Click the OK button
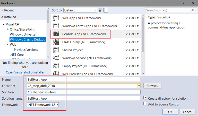The height and width of the screenshot is (116, 198). (x=170, y=112)
